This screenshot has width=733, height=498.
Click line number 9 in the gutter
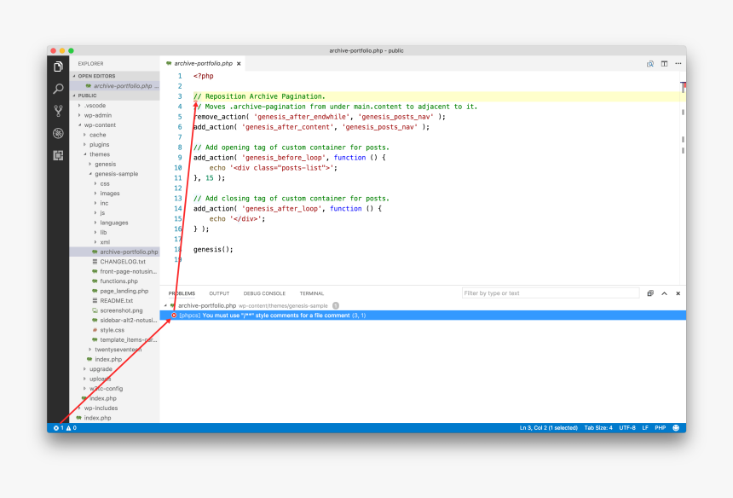[180, 158]
